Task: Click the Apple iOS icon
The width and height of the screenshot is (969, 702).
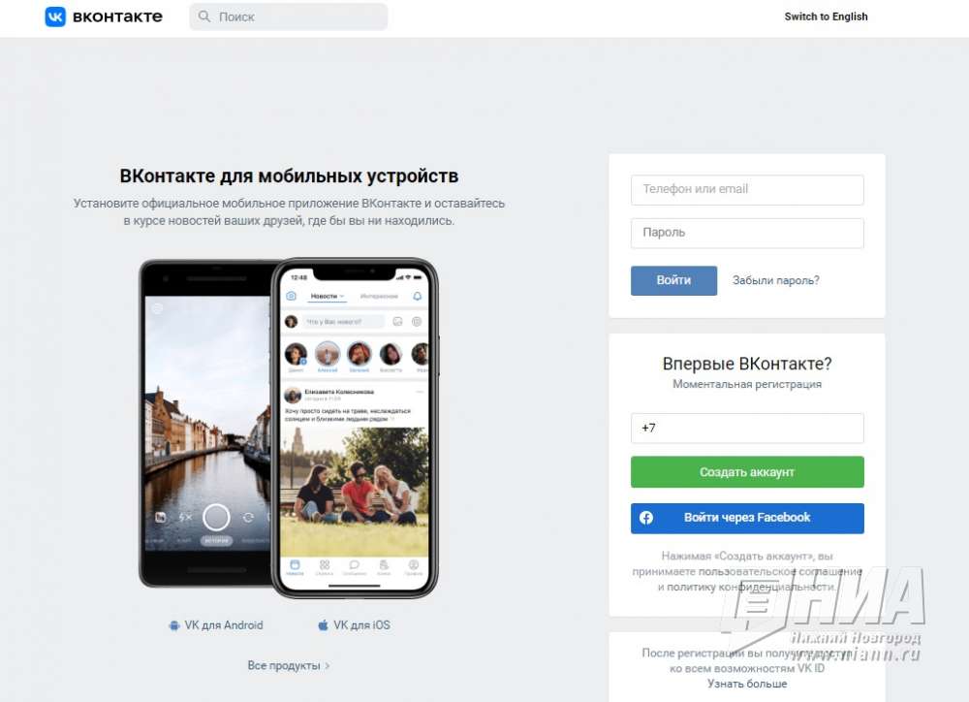Action: [323, 625]
